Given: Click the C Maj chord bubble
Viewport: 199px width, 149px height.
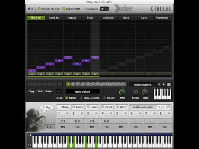Looking at the screenshot, I should pos(46,108).
